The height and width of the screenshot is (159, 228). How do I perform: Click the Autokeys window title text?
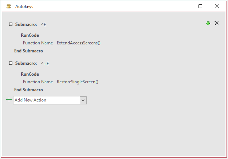coord(24,7)
